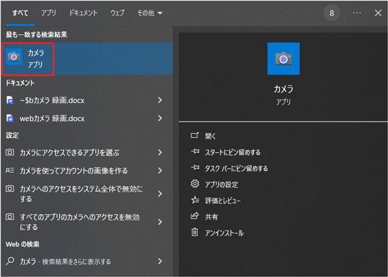Screen dimensions: 388x277
Task: Choose スタートにピン留めする
Action: point(233,152)
